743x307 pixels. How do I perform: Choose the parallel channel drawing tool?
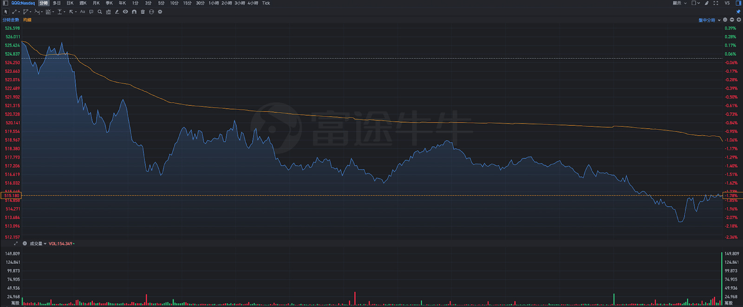(x=26, y=12)
